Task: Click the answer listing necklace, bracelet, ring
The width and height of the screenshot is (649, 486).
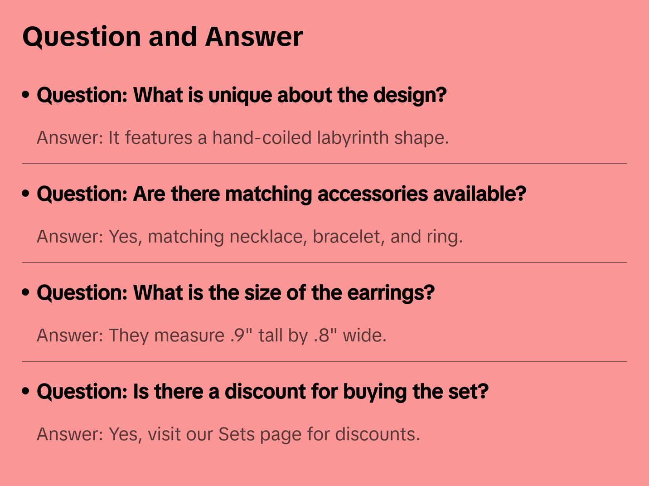Action: pyautogui.click(x=249, y=237)
